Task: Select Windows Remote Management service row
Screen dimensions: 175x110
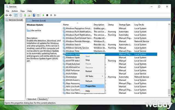Action: click(x=110, y=41)
